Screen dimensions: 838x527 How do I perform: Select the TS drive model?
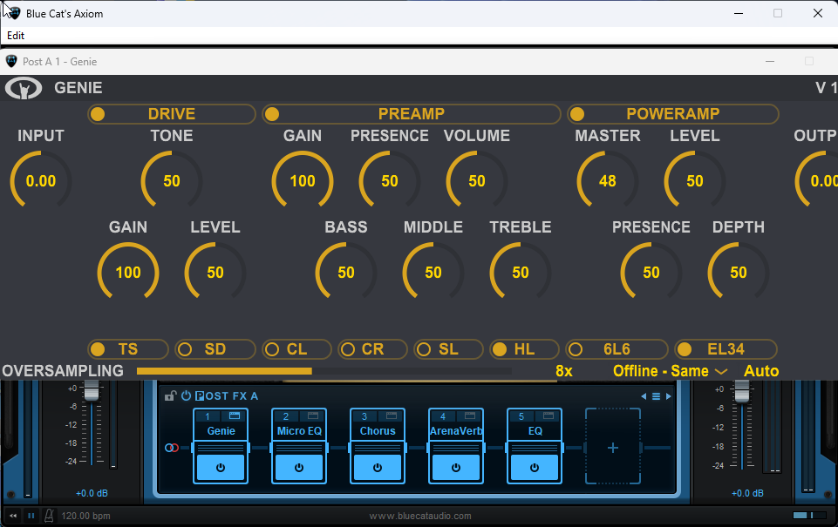(128, 349)
